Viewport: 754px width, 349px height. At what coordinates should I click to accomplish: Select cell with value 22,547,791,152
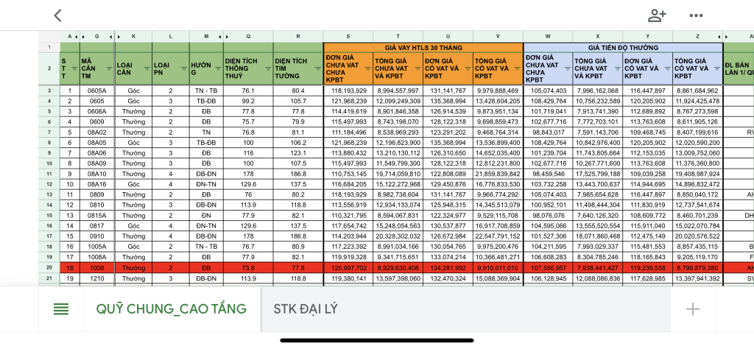[x=498, y=236]
